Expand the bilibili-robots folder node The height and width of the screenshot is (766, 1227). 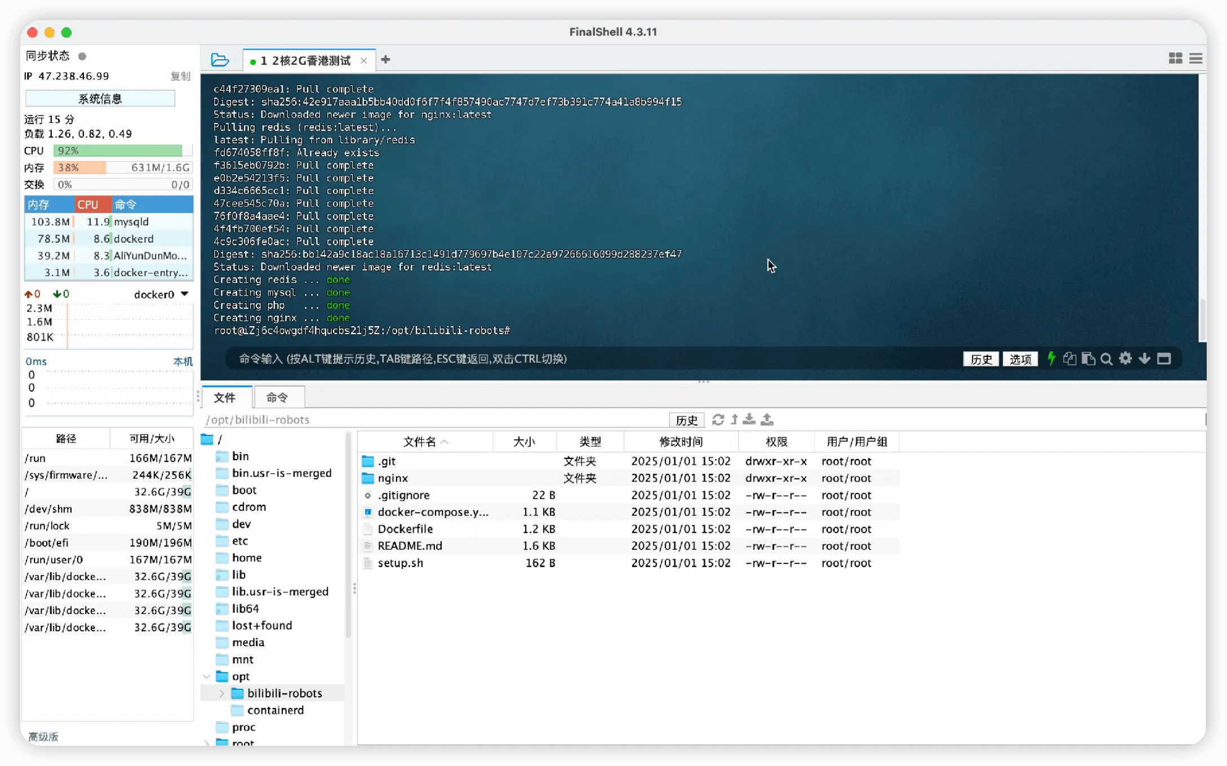click(221, 693)
